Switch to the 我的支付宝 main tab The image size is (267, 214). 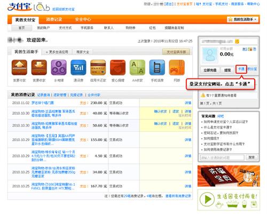click(25, 20)
